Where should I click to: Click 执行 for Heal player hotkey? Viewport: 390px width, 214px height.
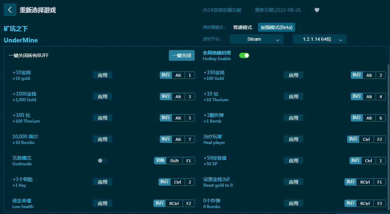353,139
